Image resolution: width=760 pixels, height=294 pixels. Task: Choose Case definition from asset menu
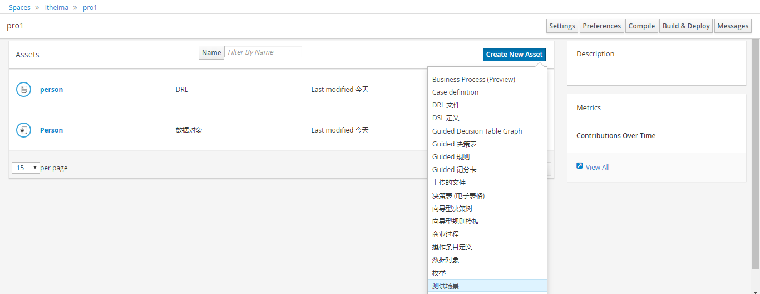455,92
